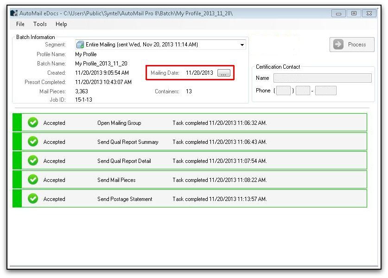Viewport: 388px width, 278px height.
Task: Click the Mailing Date value 11/20/2013
Action: (x=199, y=73)
